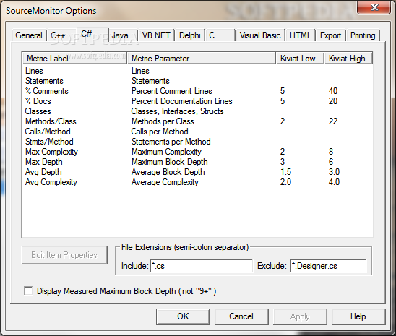Click Kiviat High value 6 for Max Depth
The width and height of the screenshot is (396, 336).
tap(331, 162)
